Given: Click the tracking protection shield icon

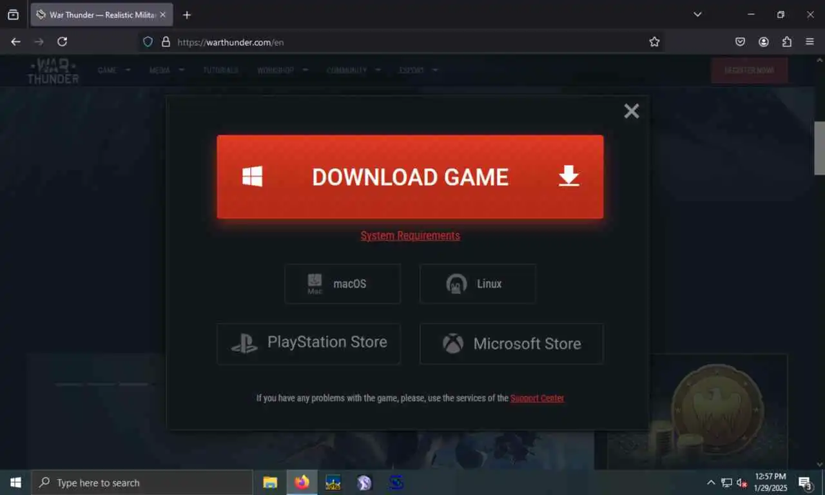Looking at the screenshot, I should [x=148, y=42].
